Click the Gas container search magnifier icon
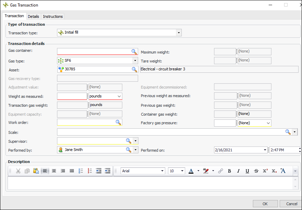The width and height of the screenshot is (302, 210). pos(134,52)
